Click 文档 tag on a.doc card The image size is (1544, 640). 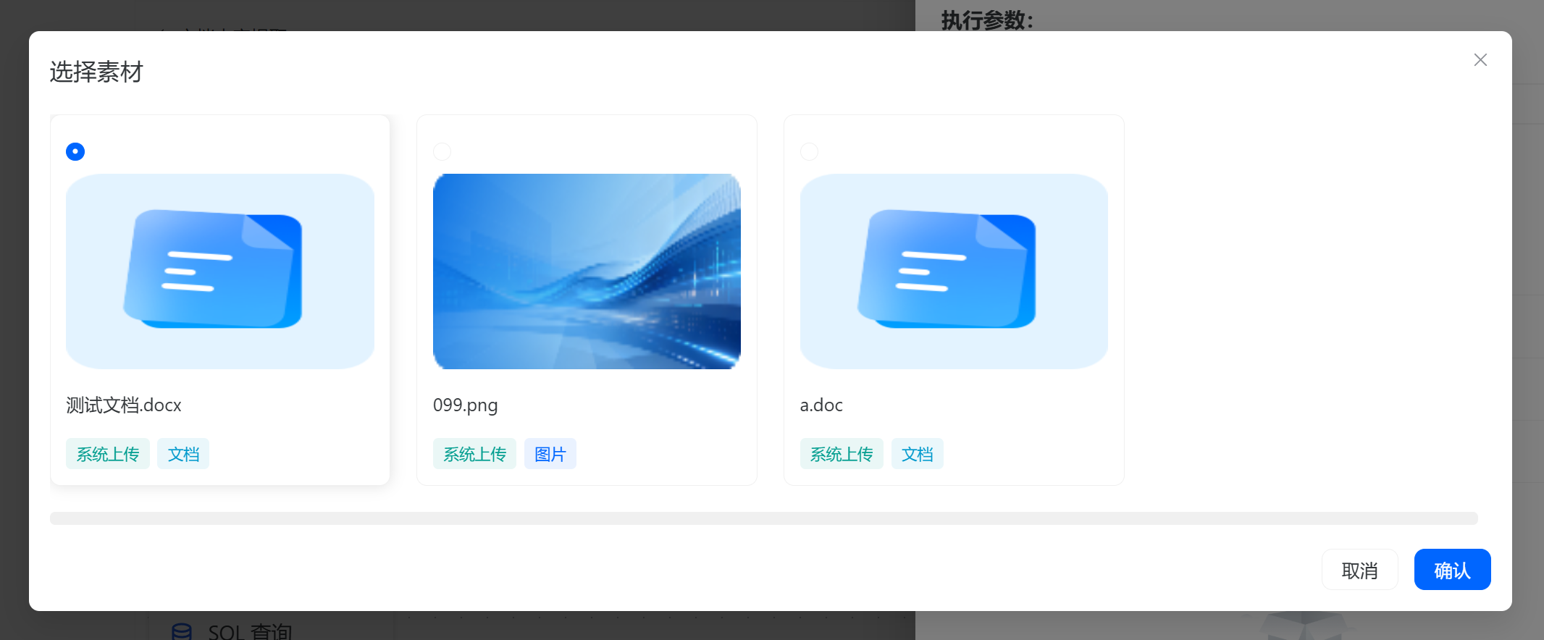[x=917, y=454]
